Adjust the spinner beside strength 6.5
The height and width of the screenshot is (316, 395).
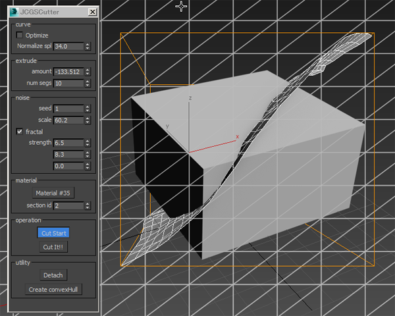click(88, 143)
